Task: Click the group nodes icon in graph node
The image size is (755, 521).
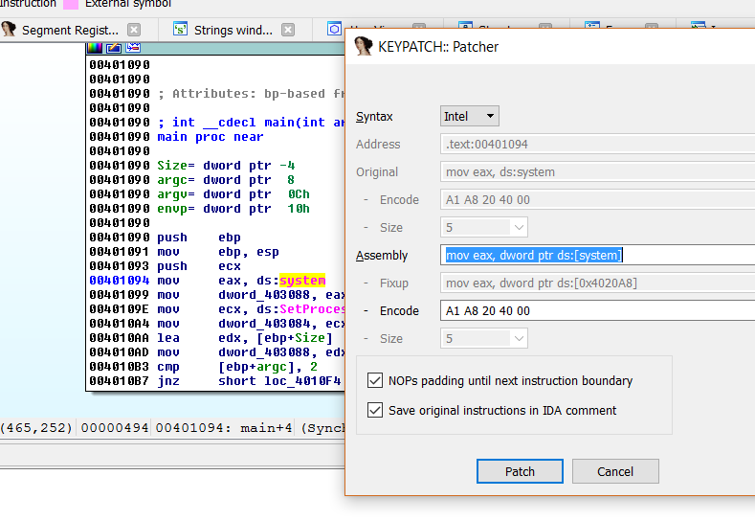Action: click(x=133, y=47)
